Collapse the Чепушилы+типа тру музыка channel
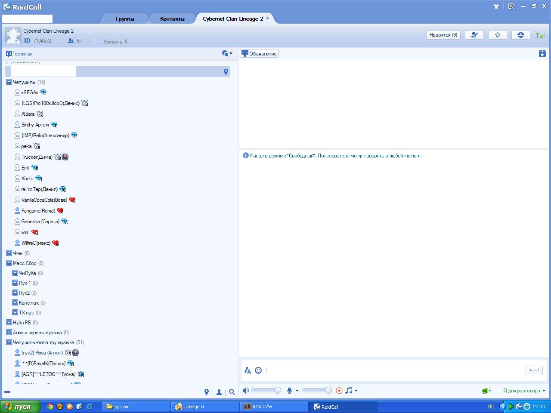 pyautogui.click(x=9, y=342)
